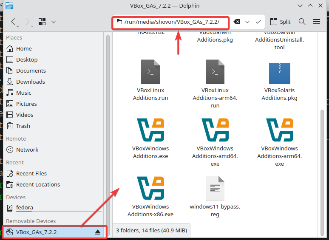Image resolution: width=329 pixels, height=240 pixels.
Task: Go to Downloads in Places
Action: [x=30, y=82]
